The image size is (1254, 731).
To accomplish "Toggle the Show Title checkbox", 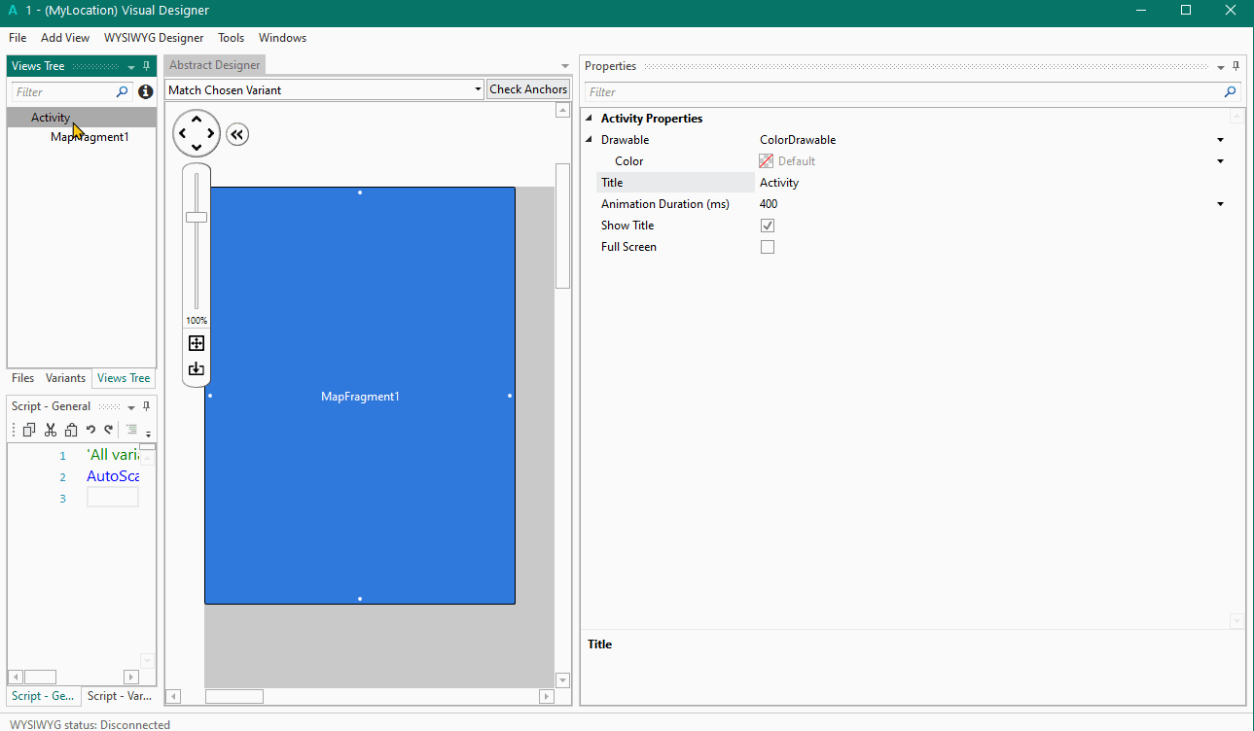I will (x=768, y=226).
